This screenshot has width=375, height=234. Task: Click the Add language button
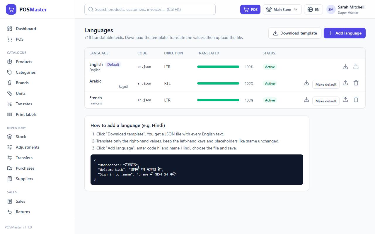click(345, 33)
